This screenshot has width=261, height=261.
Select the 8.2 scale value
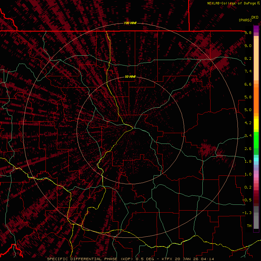248,58
